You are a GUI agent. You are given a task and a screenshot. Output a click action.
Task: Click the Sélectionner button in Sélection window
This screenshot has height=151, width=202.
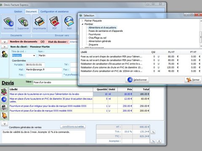[x=137, y=80]
